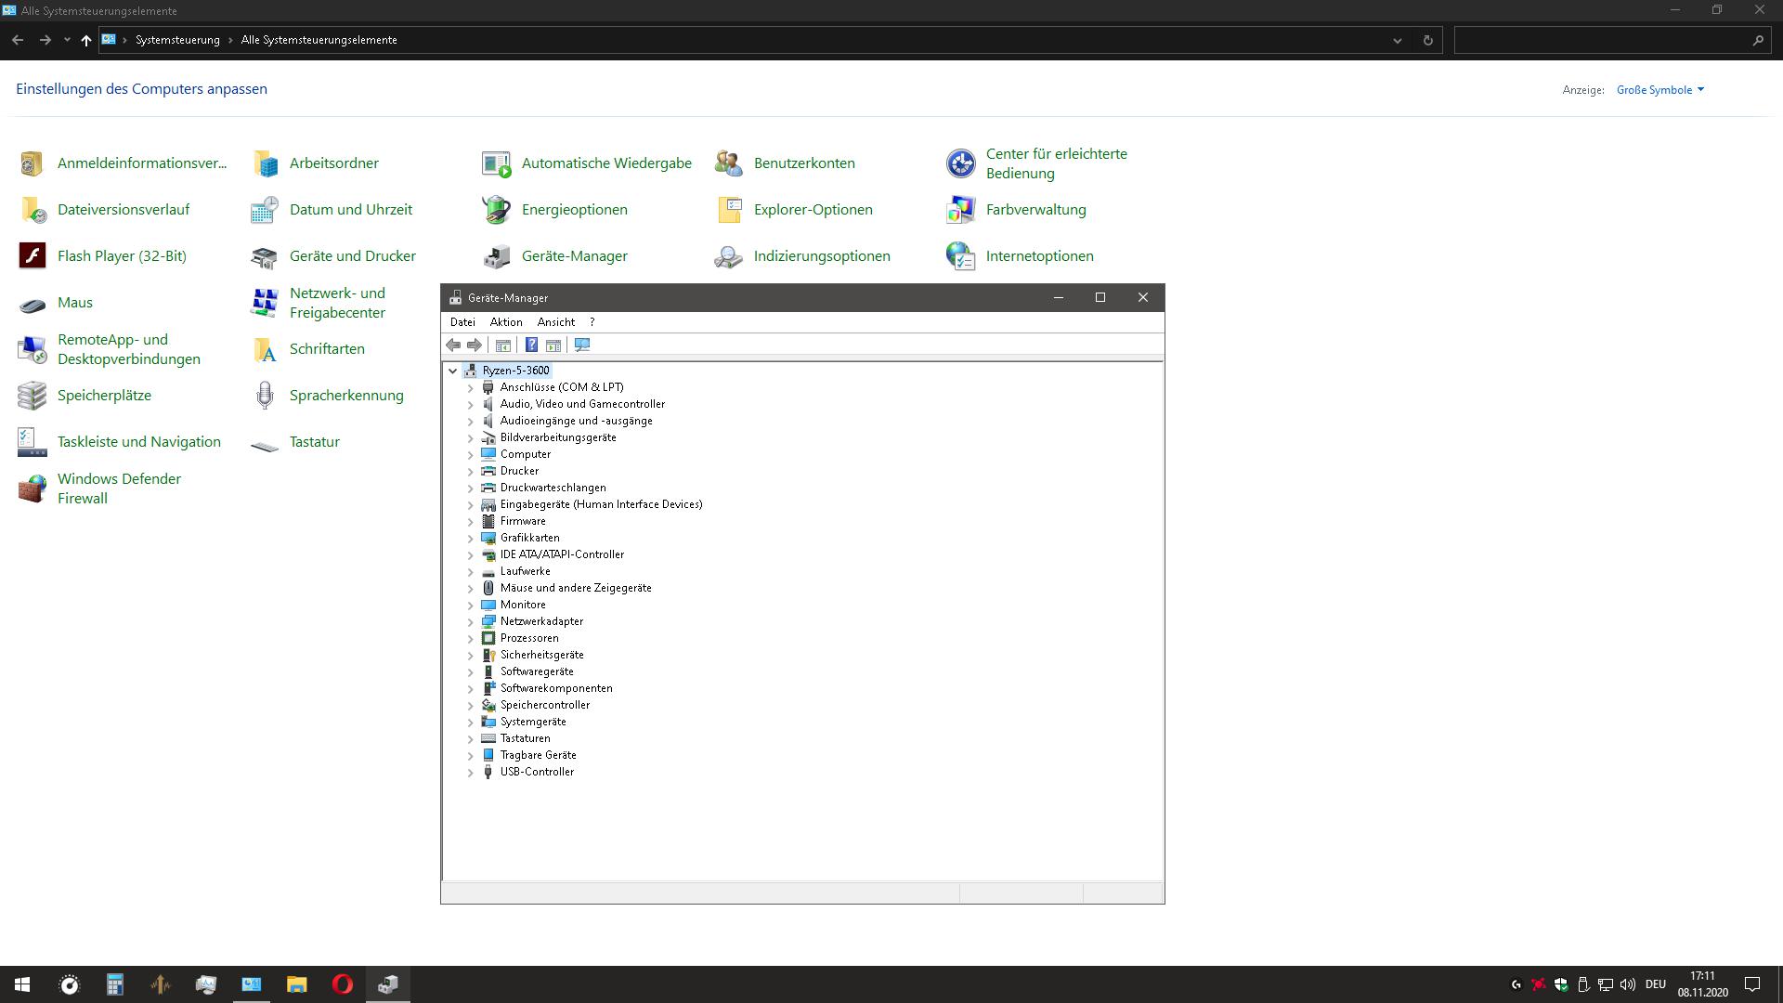Click show/hide action pane toolbar icon
This screenshot has width=1783, height=1003.
tap(553, 345)
